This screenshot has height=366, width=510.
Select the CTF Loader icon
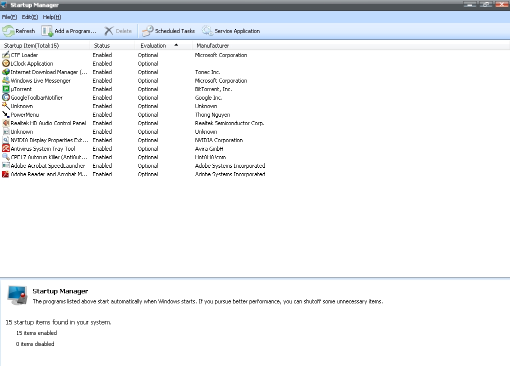(x=6, y=55)
